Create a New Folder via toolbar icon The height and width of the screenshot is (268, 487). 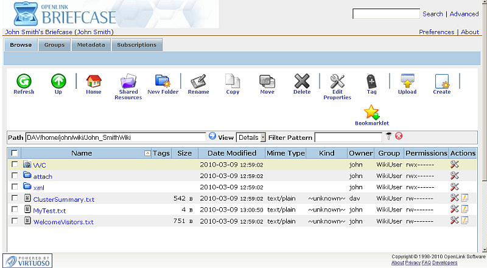click(163, 81)
